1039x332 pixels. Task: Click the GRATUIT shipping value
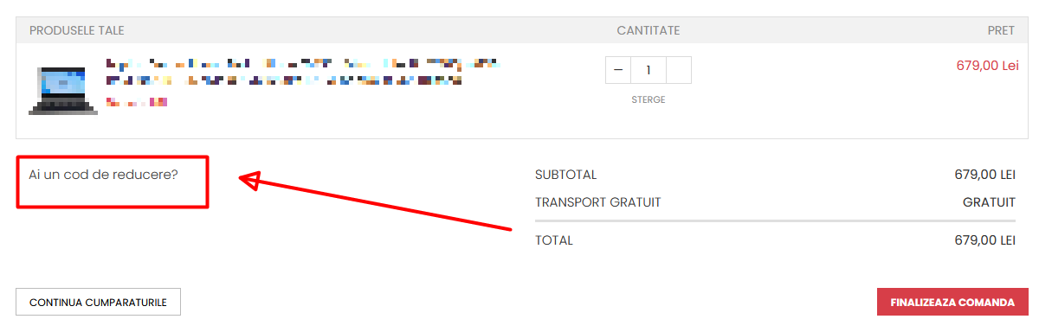(989, 202)
